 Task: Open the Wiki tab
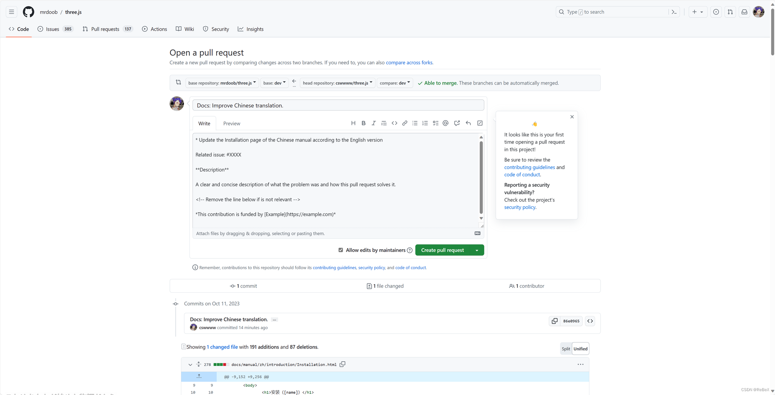(x=185, y=29)
